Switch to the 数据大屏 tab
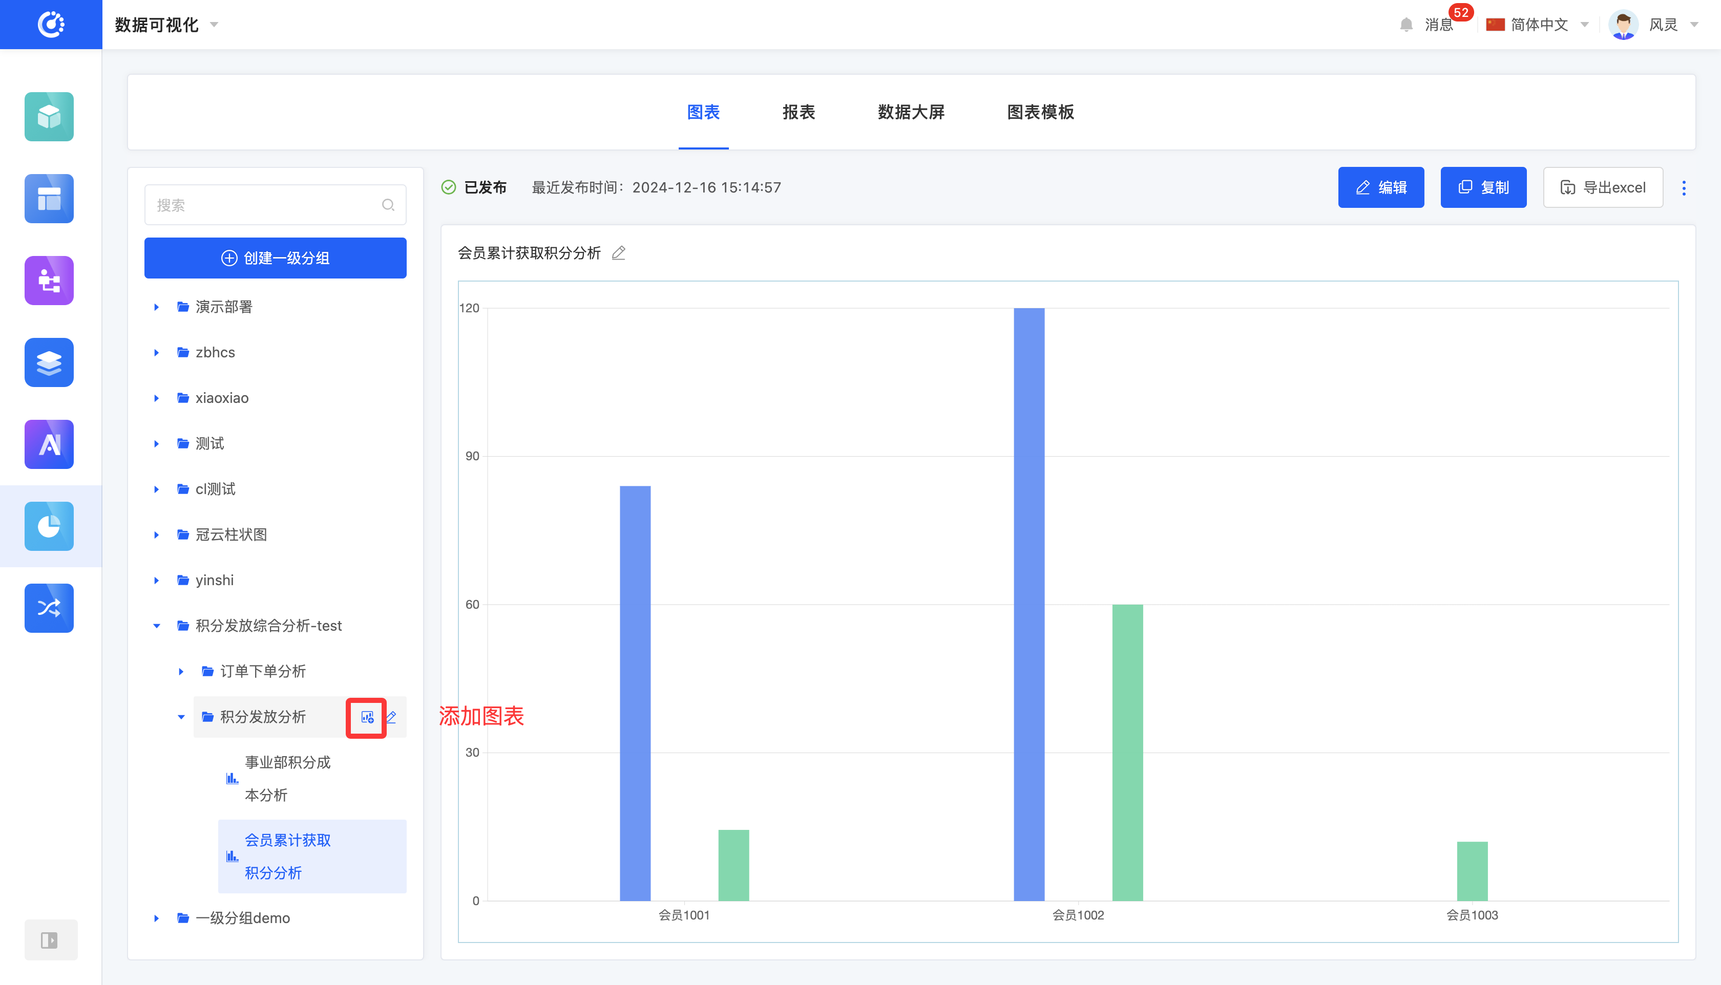The width and height of the screenshot is (1721, 985). click(x=910, y=112)
